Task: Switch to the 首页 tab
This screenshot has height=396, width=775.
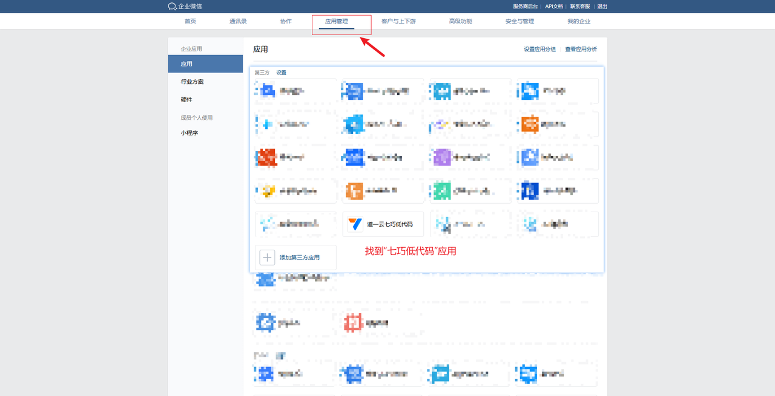Action: [190, 21]
